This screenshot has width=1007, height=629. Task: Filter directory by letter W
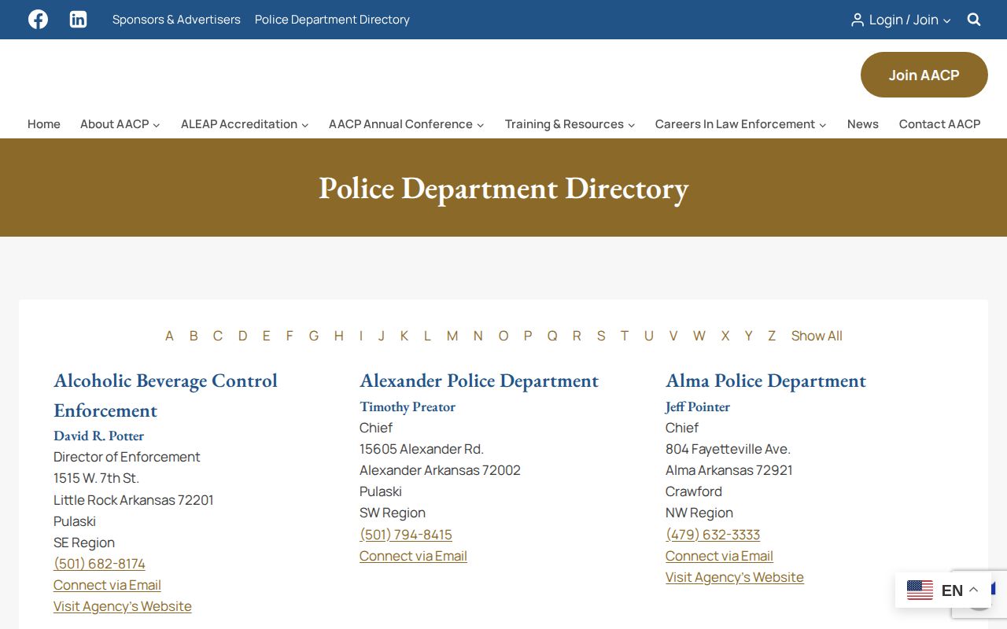(x=699, y=336)
